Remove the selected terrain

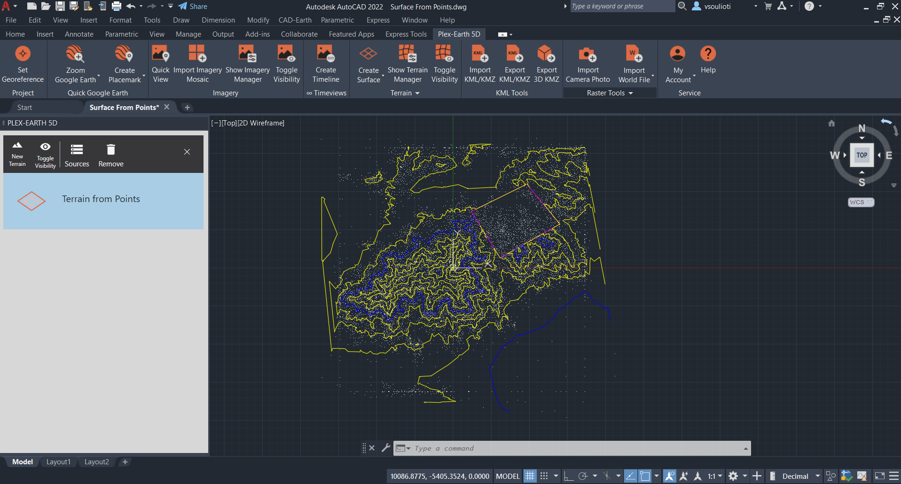pos(111,156)
